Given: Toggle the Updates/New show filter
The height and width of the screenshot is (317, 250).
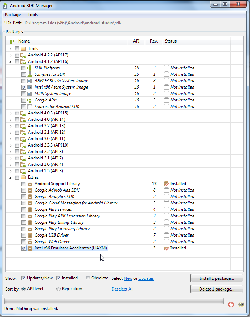Looking at the screenshot, I should pos(24,278).
